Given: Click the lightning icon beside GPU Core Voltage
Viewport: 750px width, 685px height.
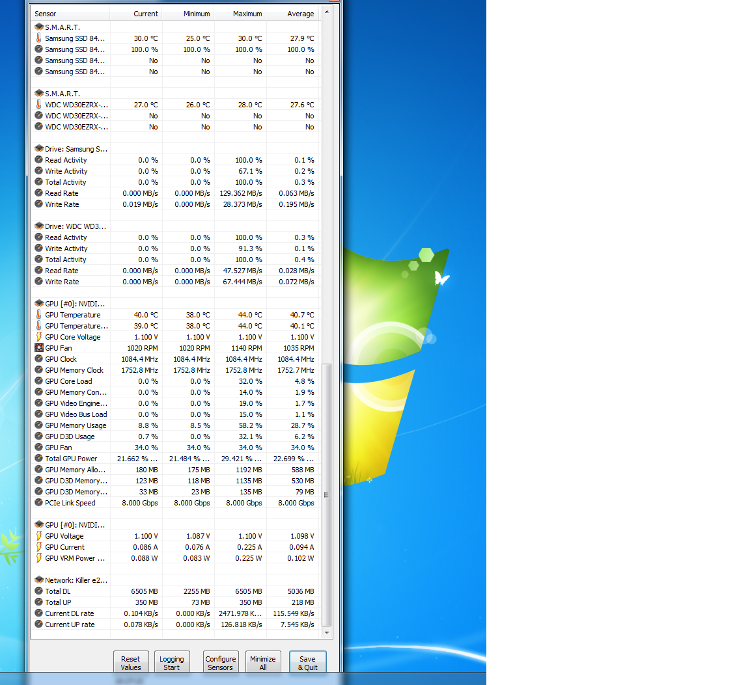Looking at the screenshot, I should 39,336.
